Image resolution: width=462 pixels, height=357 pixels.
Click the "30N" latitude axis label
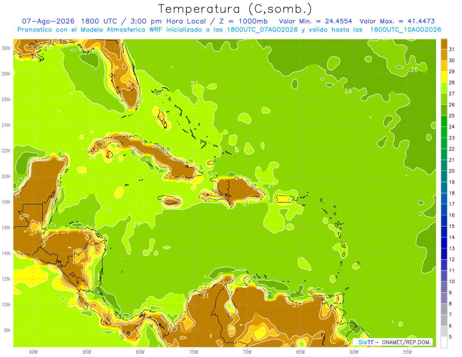click(5, 48)
